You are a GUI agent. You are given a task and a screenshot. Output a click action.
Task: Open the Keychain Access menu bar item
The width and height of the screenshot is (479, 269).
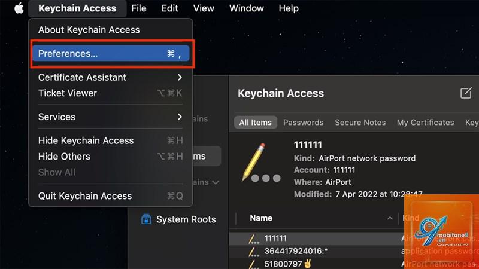77,8
